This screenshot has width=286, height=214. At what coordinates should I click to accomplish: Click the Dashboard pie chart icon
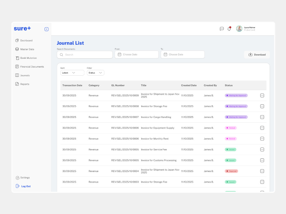click(x=17, y=41)
